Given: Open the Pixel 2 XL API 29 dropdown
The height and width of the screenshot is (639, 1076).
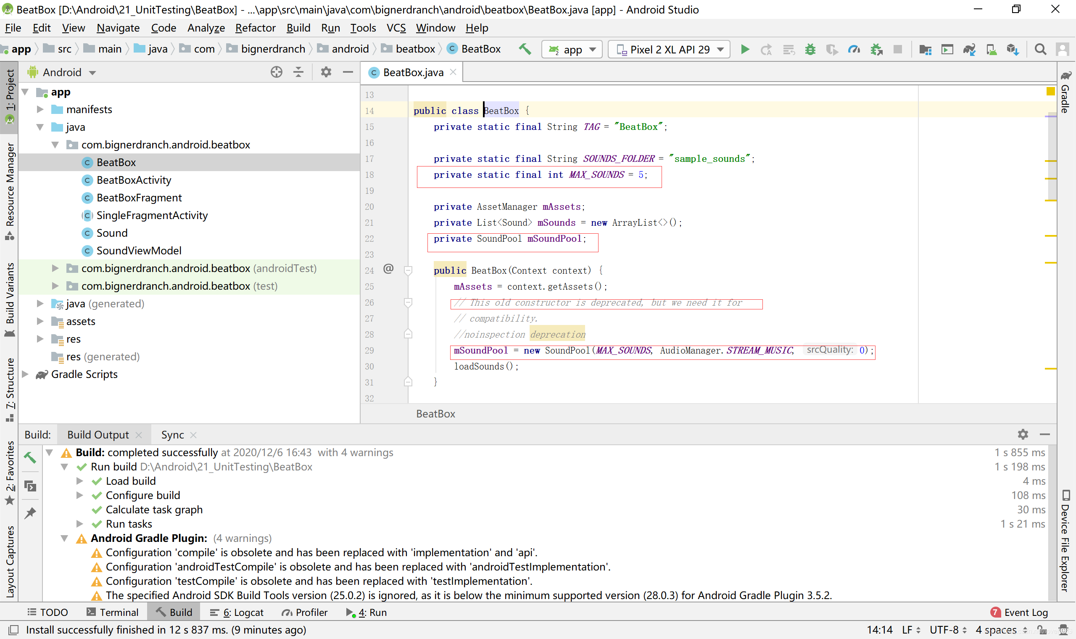Looking at the screenshot, I should pyautogui.click(x=669, y=49).
